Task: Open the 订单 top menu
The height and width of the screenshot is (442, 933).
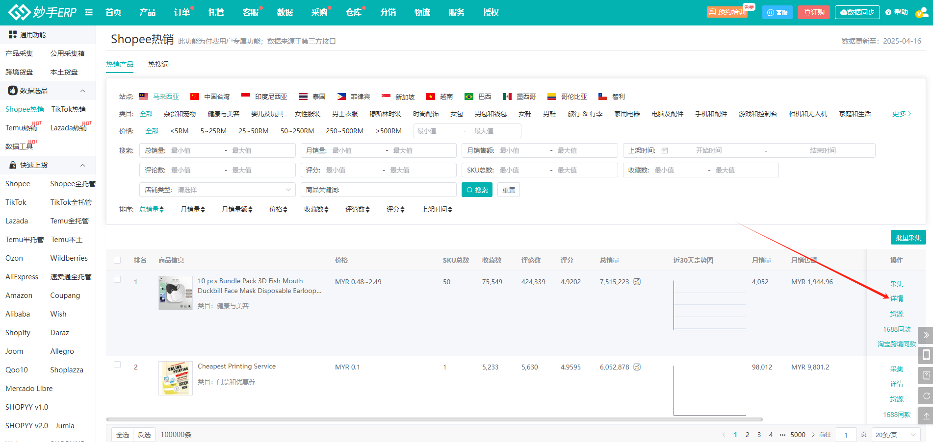Action: (x=182, y=12)
